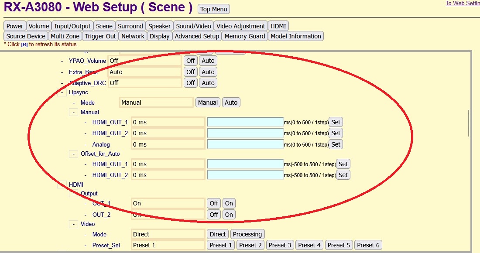Collapse the Lipsync tree node
Screen dimensions: 480x253
pyautogui.click(x=62, y=92)
